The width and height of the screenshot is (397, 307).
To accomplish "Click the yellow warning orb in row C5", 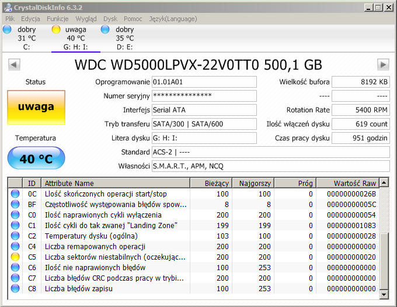I will coord(15,257).
